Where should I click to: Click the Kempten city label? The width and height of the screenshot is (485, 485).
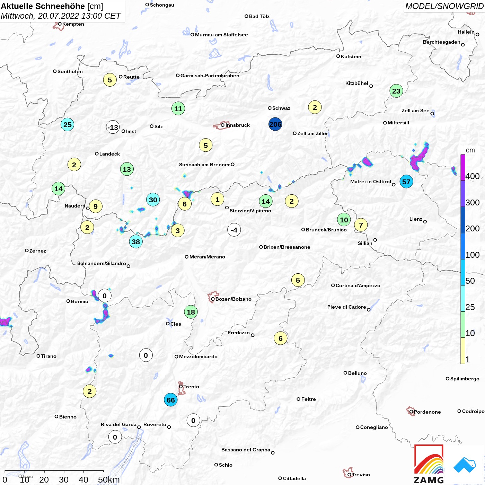[x=73, y=24]
